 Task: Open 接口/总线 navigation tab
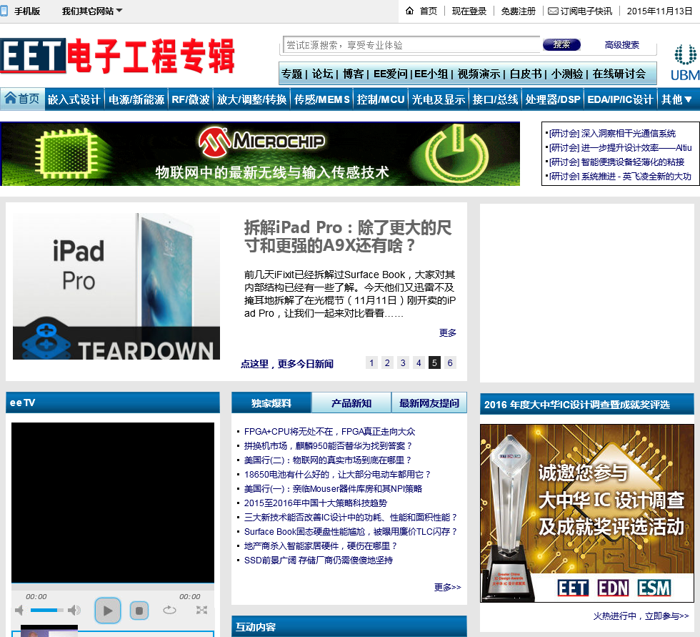pos(495,99)
